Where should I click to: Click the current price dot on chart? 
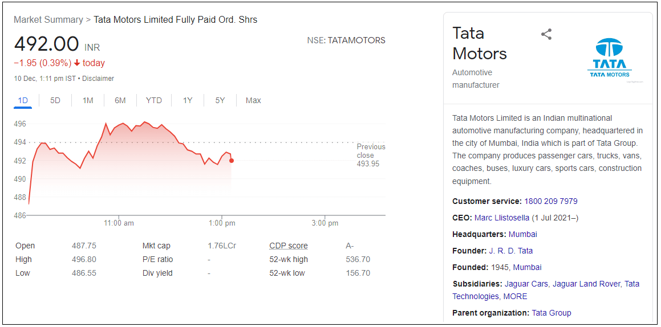pos(231,161)
